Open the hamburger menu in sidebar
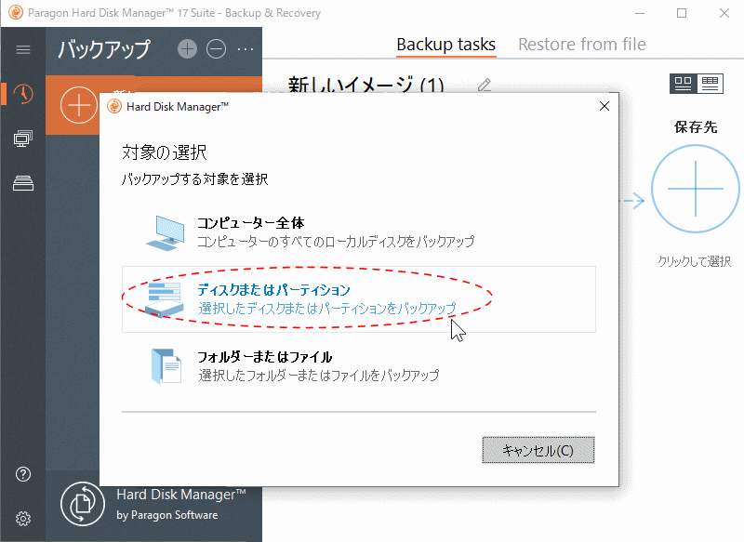Screen dimensions: 744x542 pos(23,49)
